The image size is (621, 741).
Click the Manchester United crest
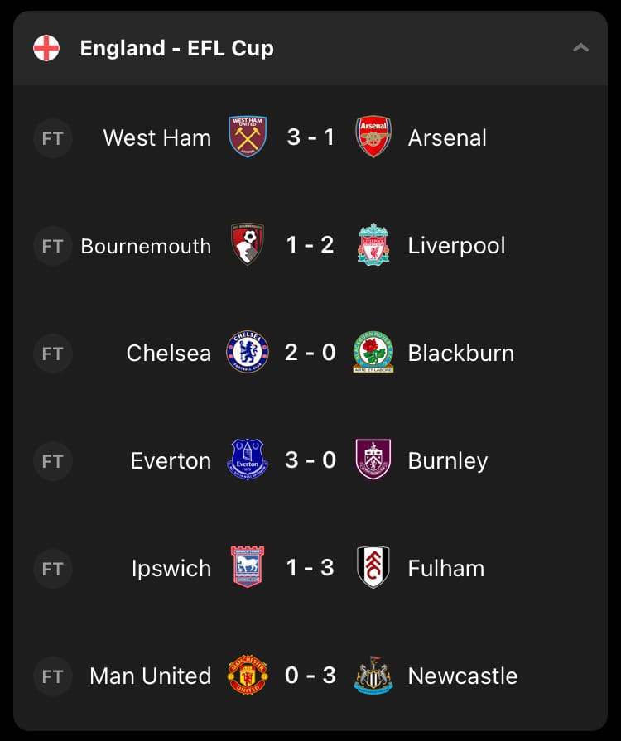(248, 675)
